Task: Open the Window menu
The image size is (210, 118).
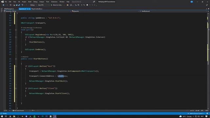Action: coord(62,2)
